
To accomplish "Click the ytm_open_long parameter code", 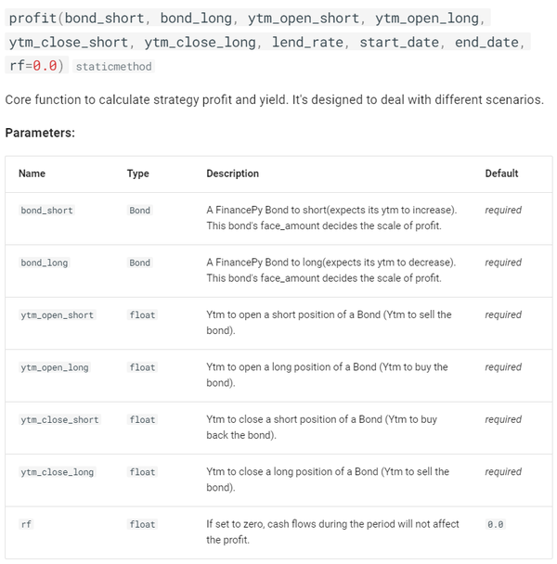I will point(55,367).
